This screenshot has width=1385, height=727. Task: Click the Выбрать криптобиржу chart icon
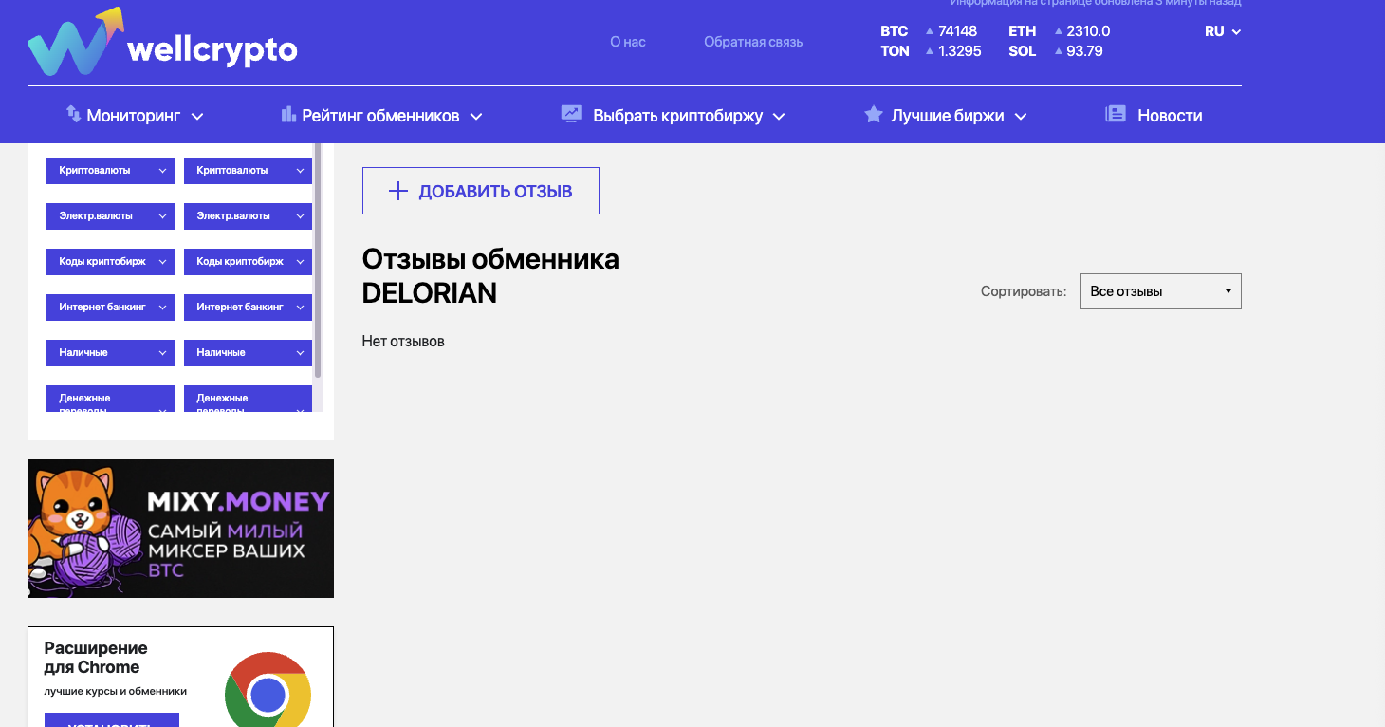[571, 114]
